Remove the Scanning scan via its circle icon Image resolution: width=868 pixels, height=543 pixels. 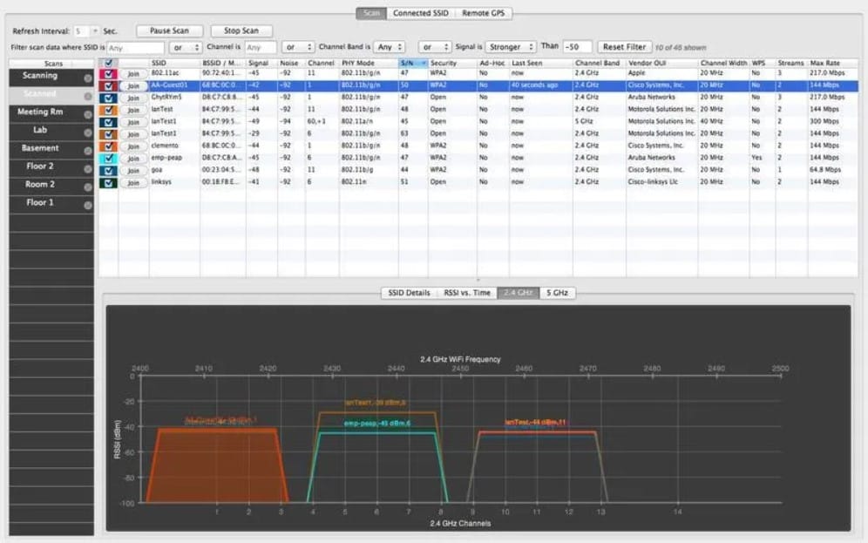(87, 78)
